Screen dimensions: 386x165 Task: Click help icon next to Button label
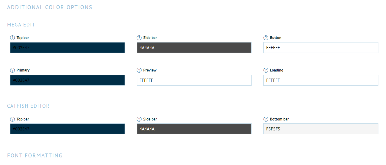coord(266,38)
